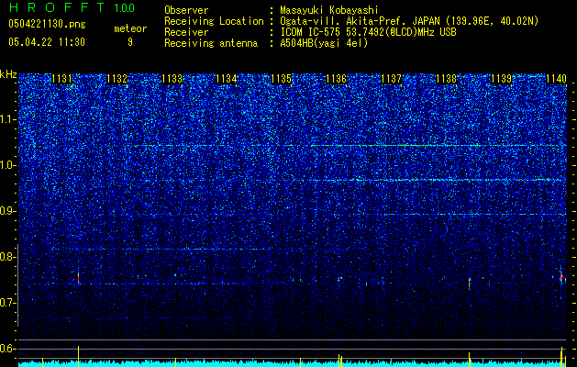Click the 1135 time marker

pos(282,79)
